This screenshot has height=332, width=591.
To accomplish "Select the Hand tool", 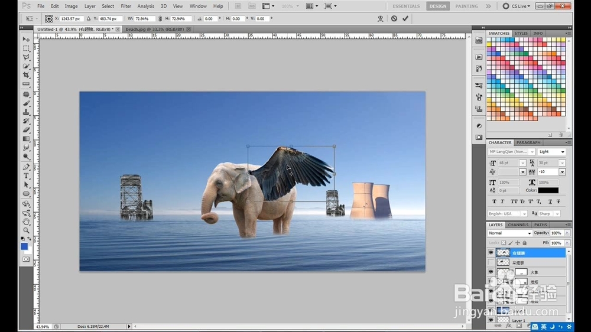I will [x=26, y=222].
